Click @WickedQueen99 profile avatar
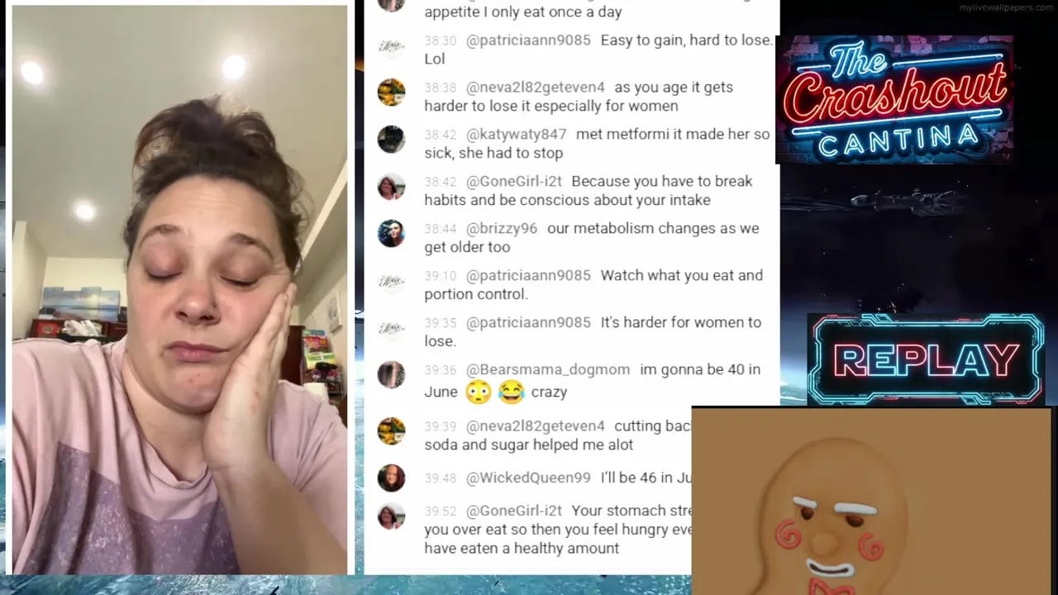Screen dimensions: 1058x595 pos(391,478)
